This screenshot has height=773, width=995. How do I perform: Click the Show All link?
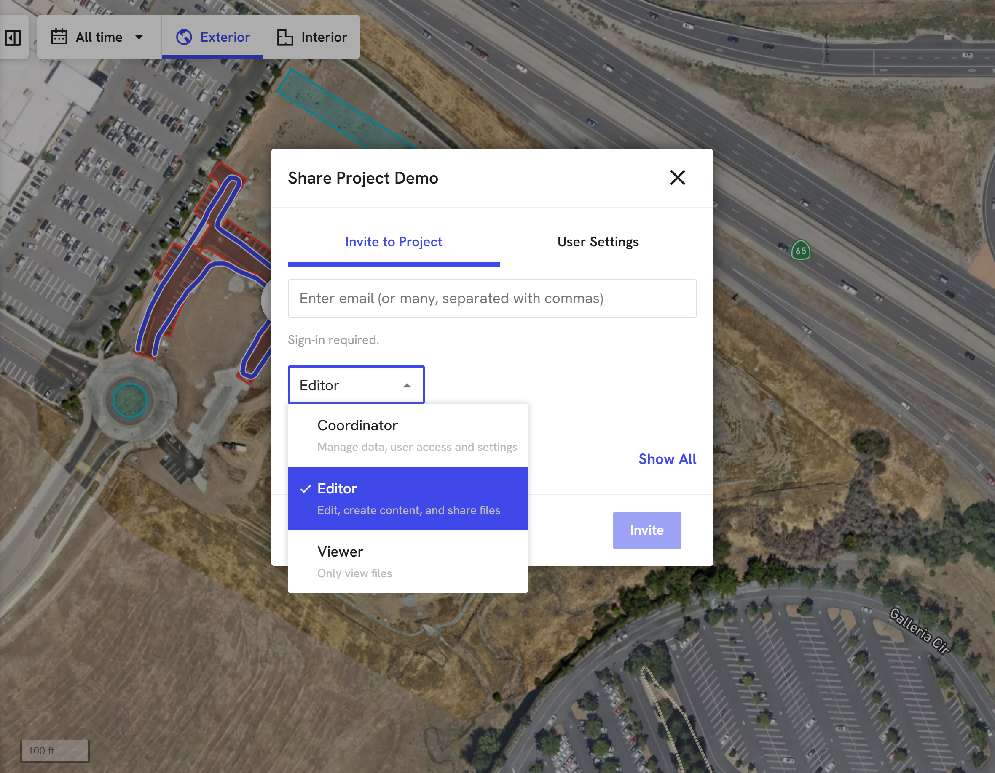(x=668, y=459)
